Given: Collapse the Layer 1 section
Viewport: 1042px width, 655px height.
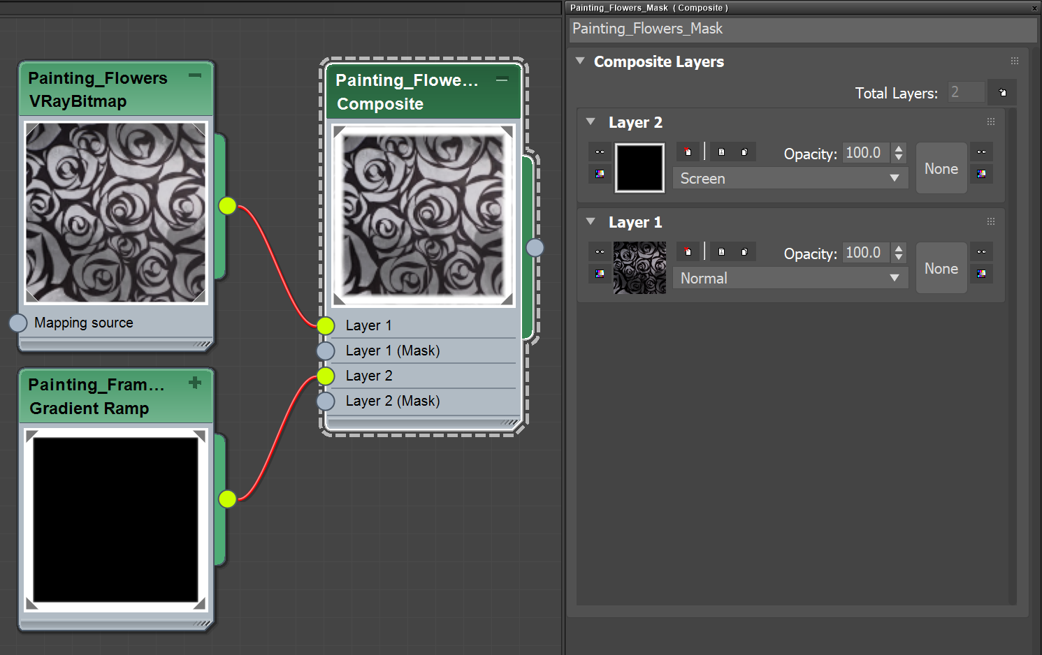Looking at the screenshot, I should point(591,222).
